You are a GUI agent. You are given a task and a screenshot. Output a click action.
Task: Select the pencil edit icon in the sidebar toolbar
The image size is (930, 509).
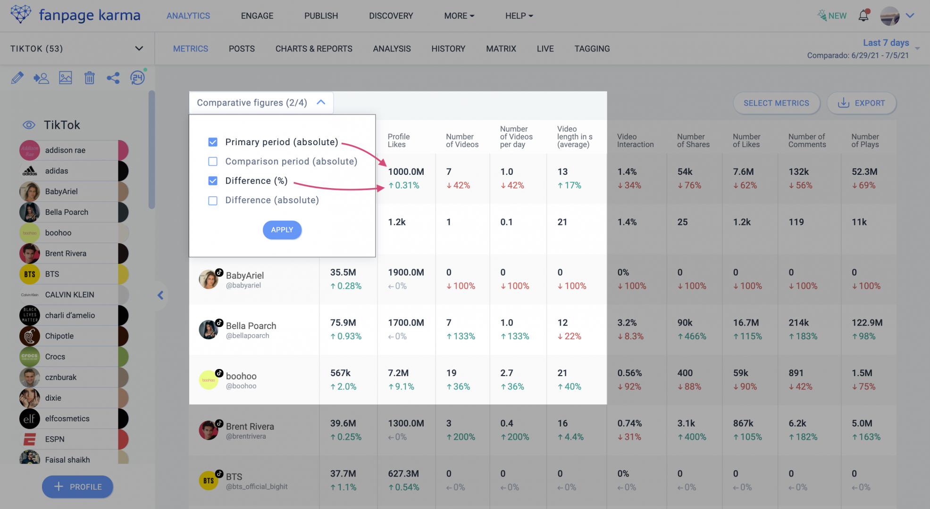click(17, 78)
